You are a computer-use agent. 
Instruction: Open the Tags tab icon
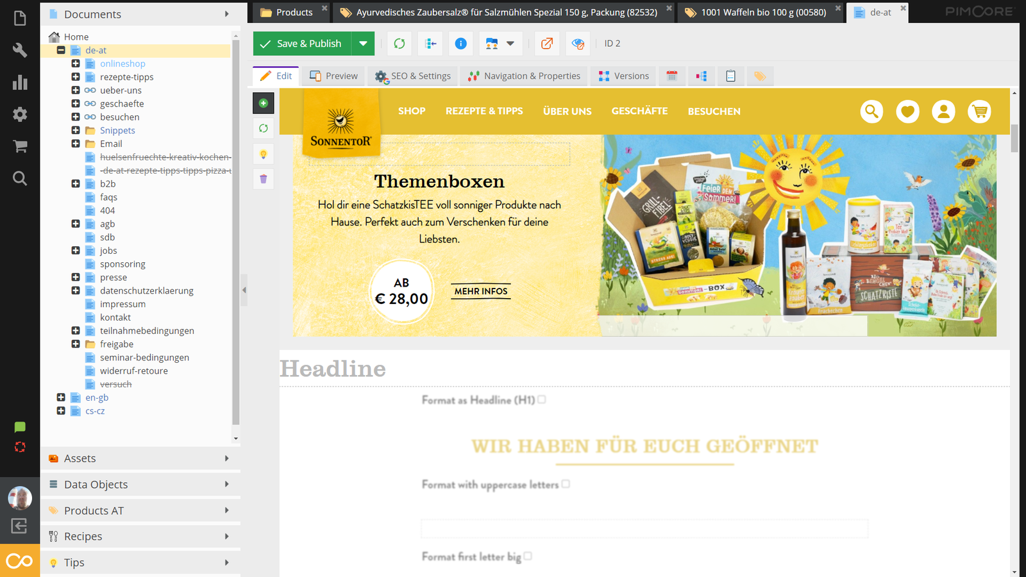pyautogui.click(x=760, y=76)
